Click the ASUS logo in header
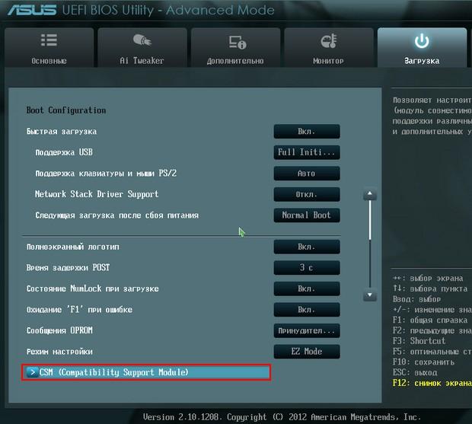Image resolution: width=472 pixels, height=424 pixels. [32, 10]
